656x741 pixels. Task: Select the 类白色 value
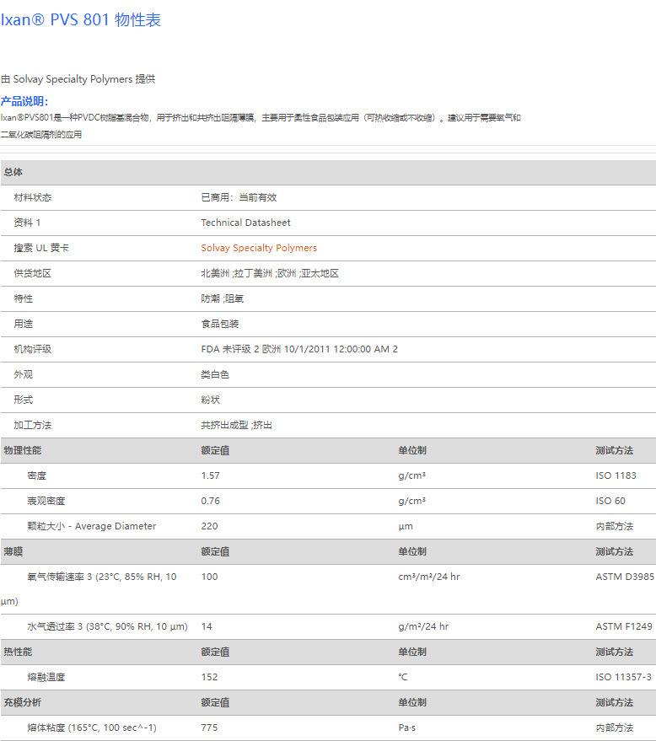click(x=215, y=374)
